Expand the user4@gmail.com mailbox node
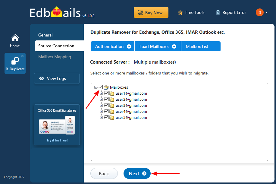 tap(102, 111)
